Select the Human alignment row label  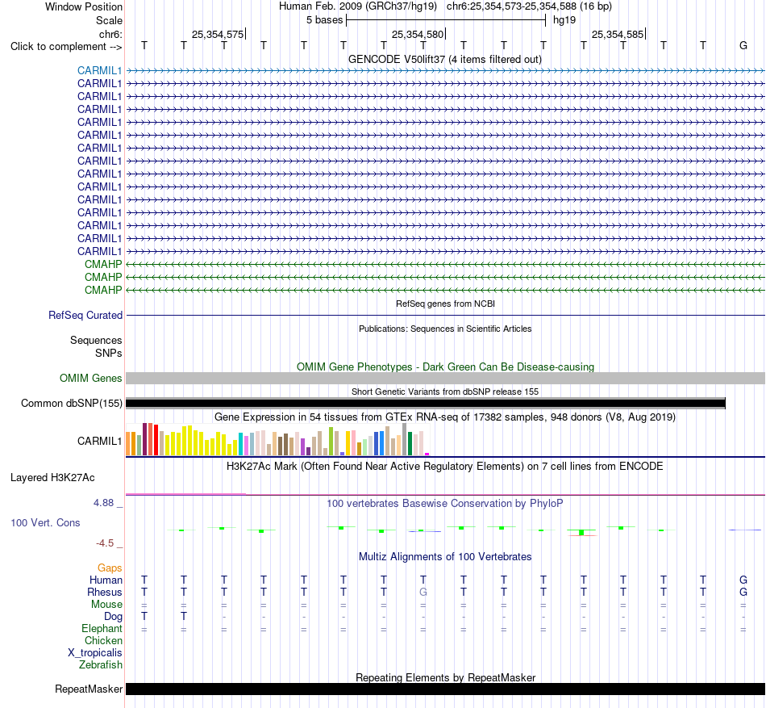106,580
